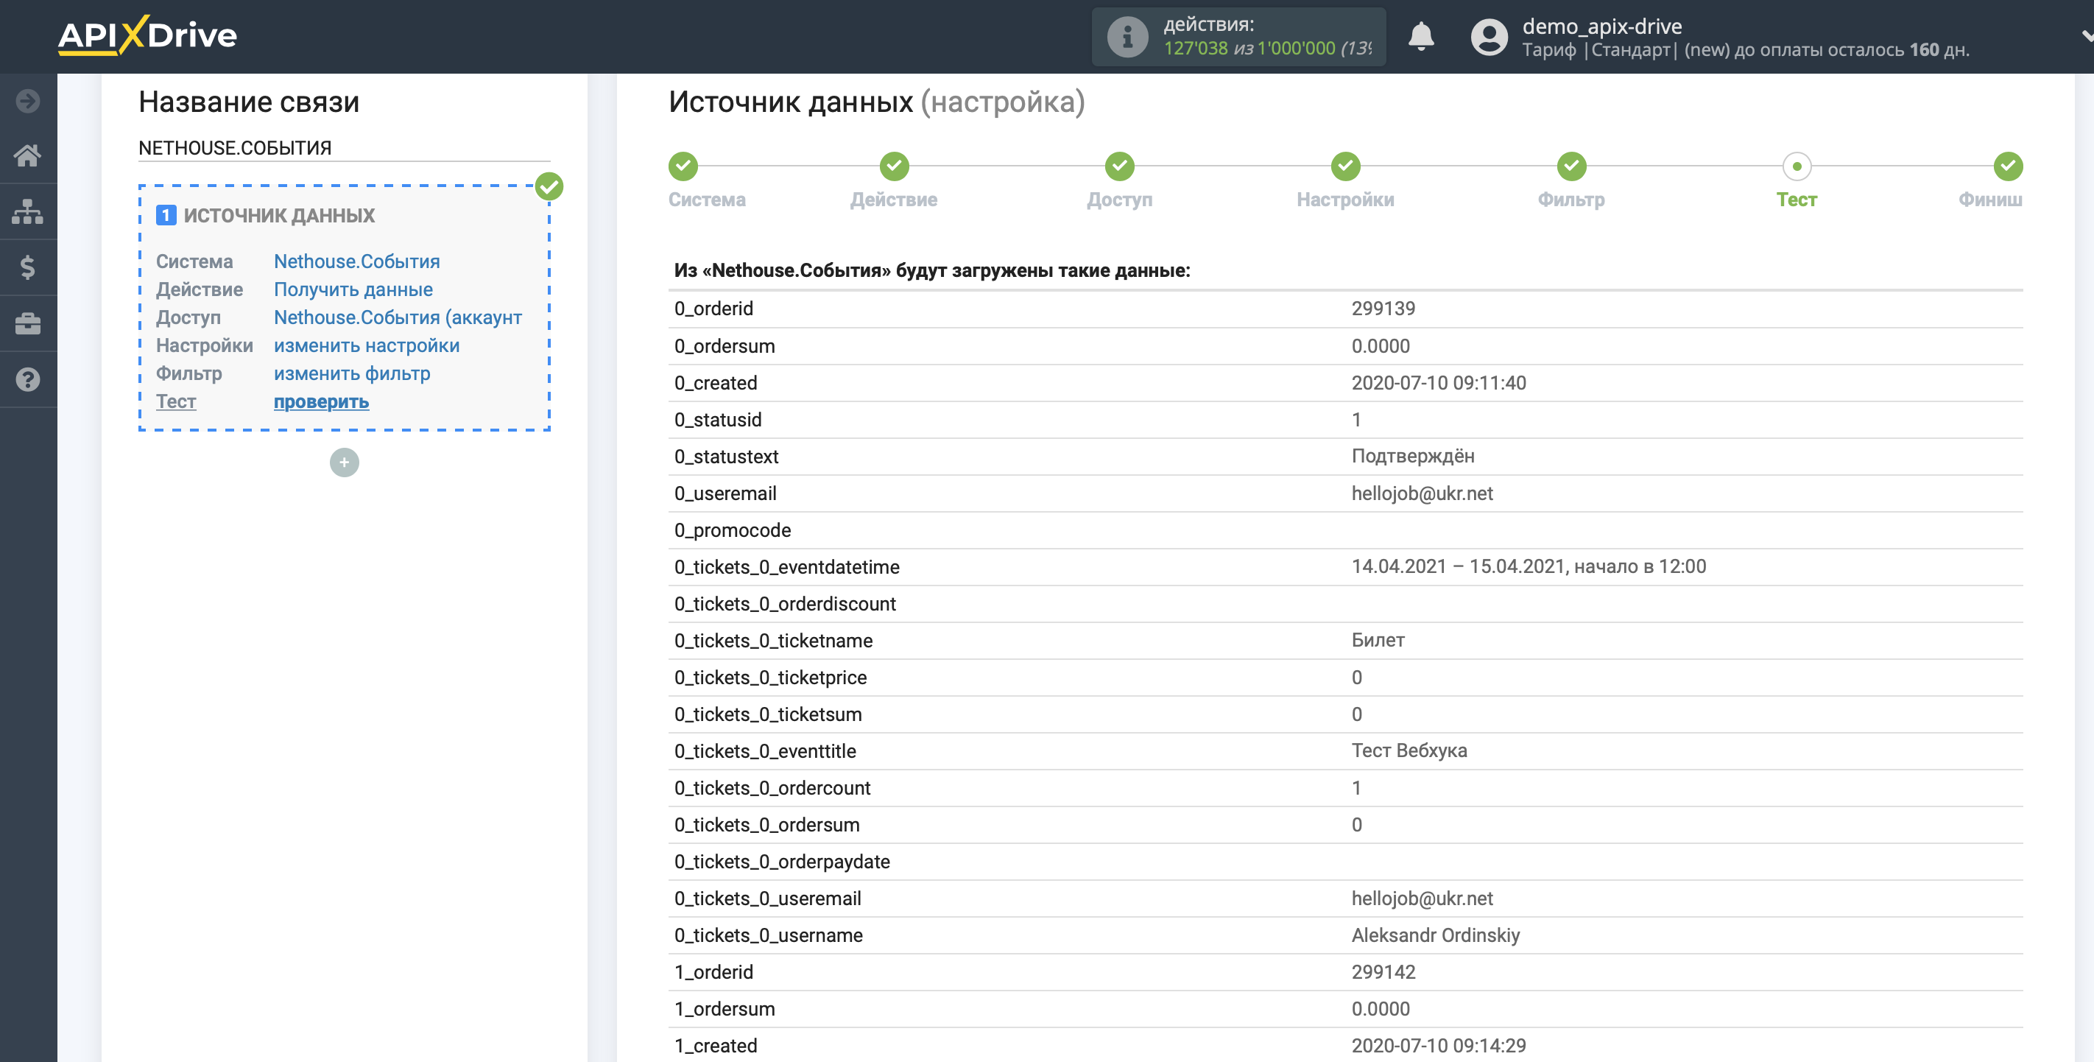Viewport: 2094px width, 1062px height.
Task: Click the 0_tickets_0_ticketsum row label
Action: tap(767, 715)
